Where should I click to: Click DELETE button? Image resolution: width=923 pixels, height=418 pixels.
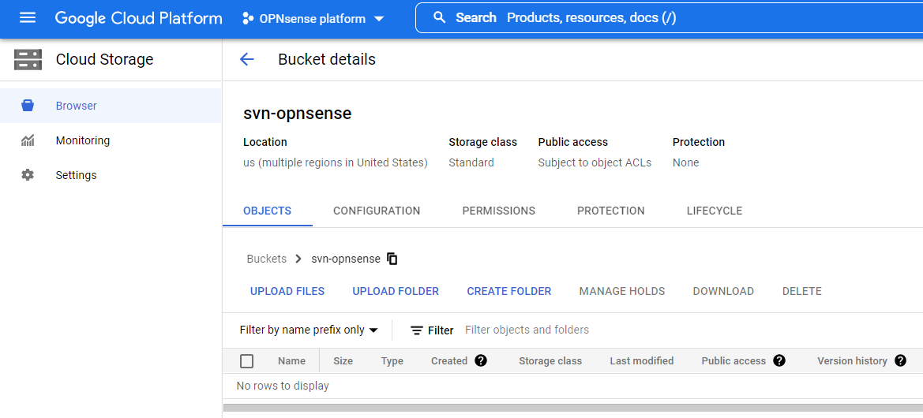click(x=801, y=291)
